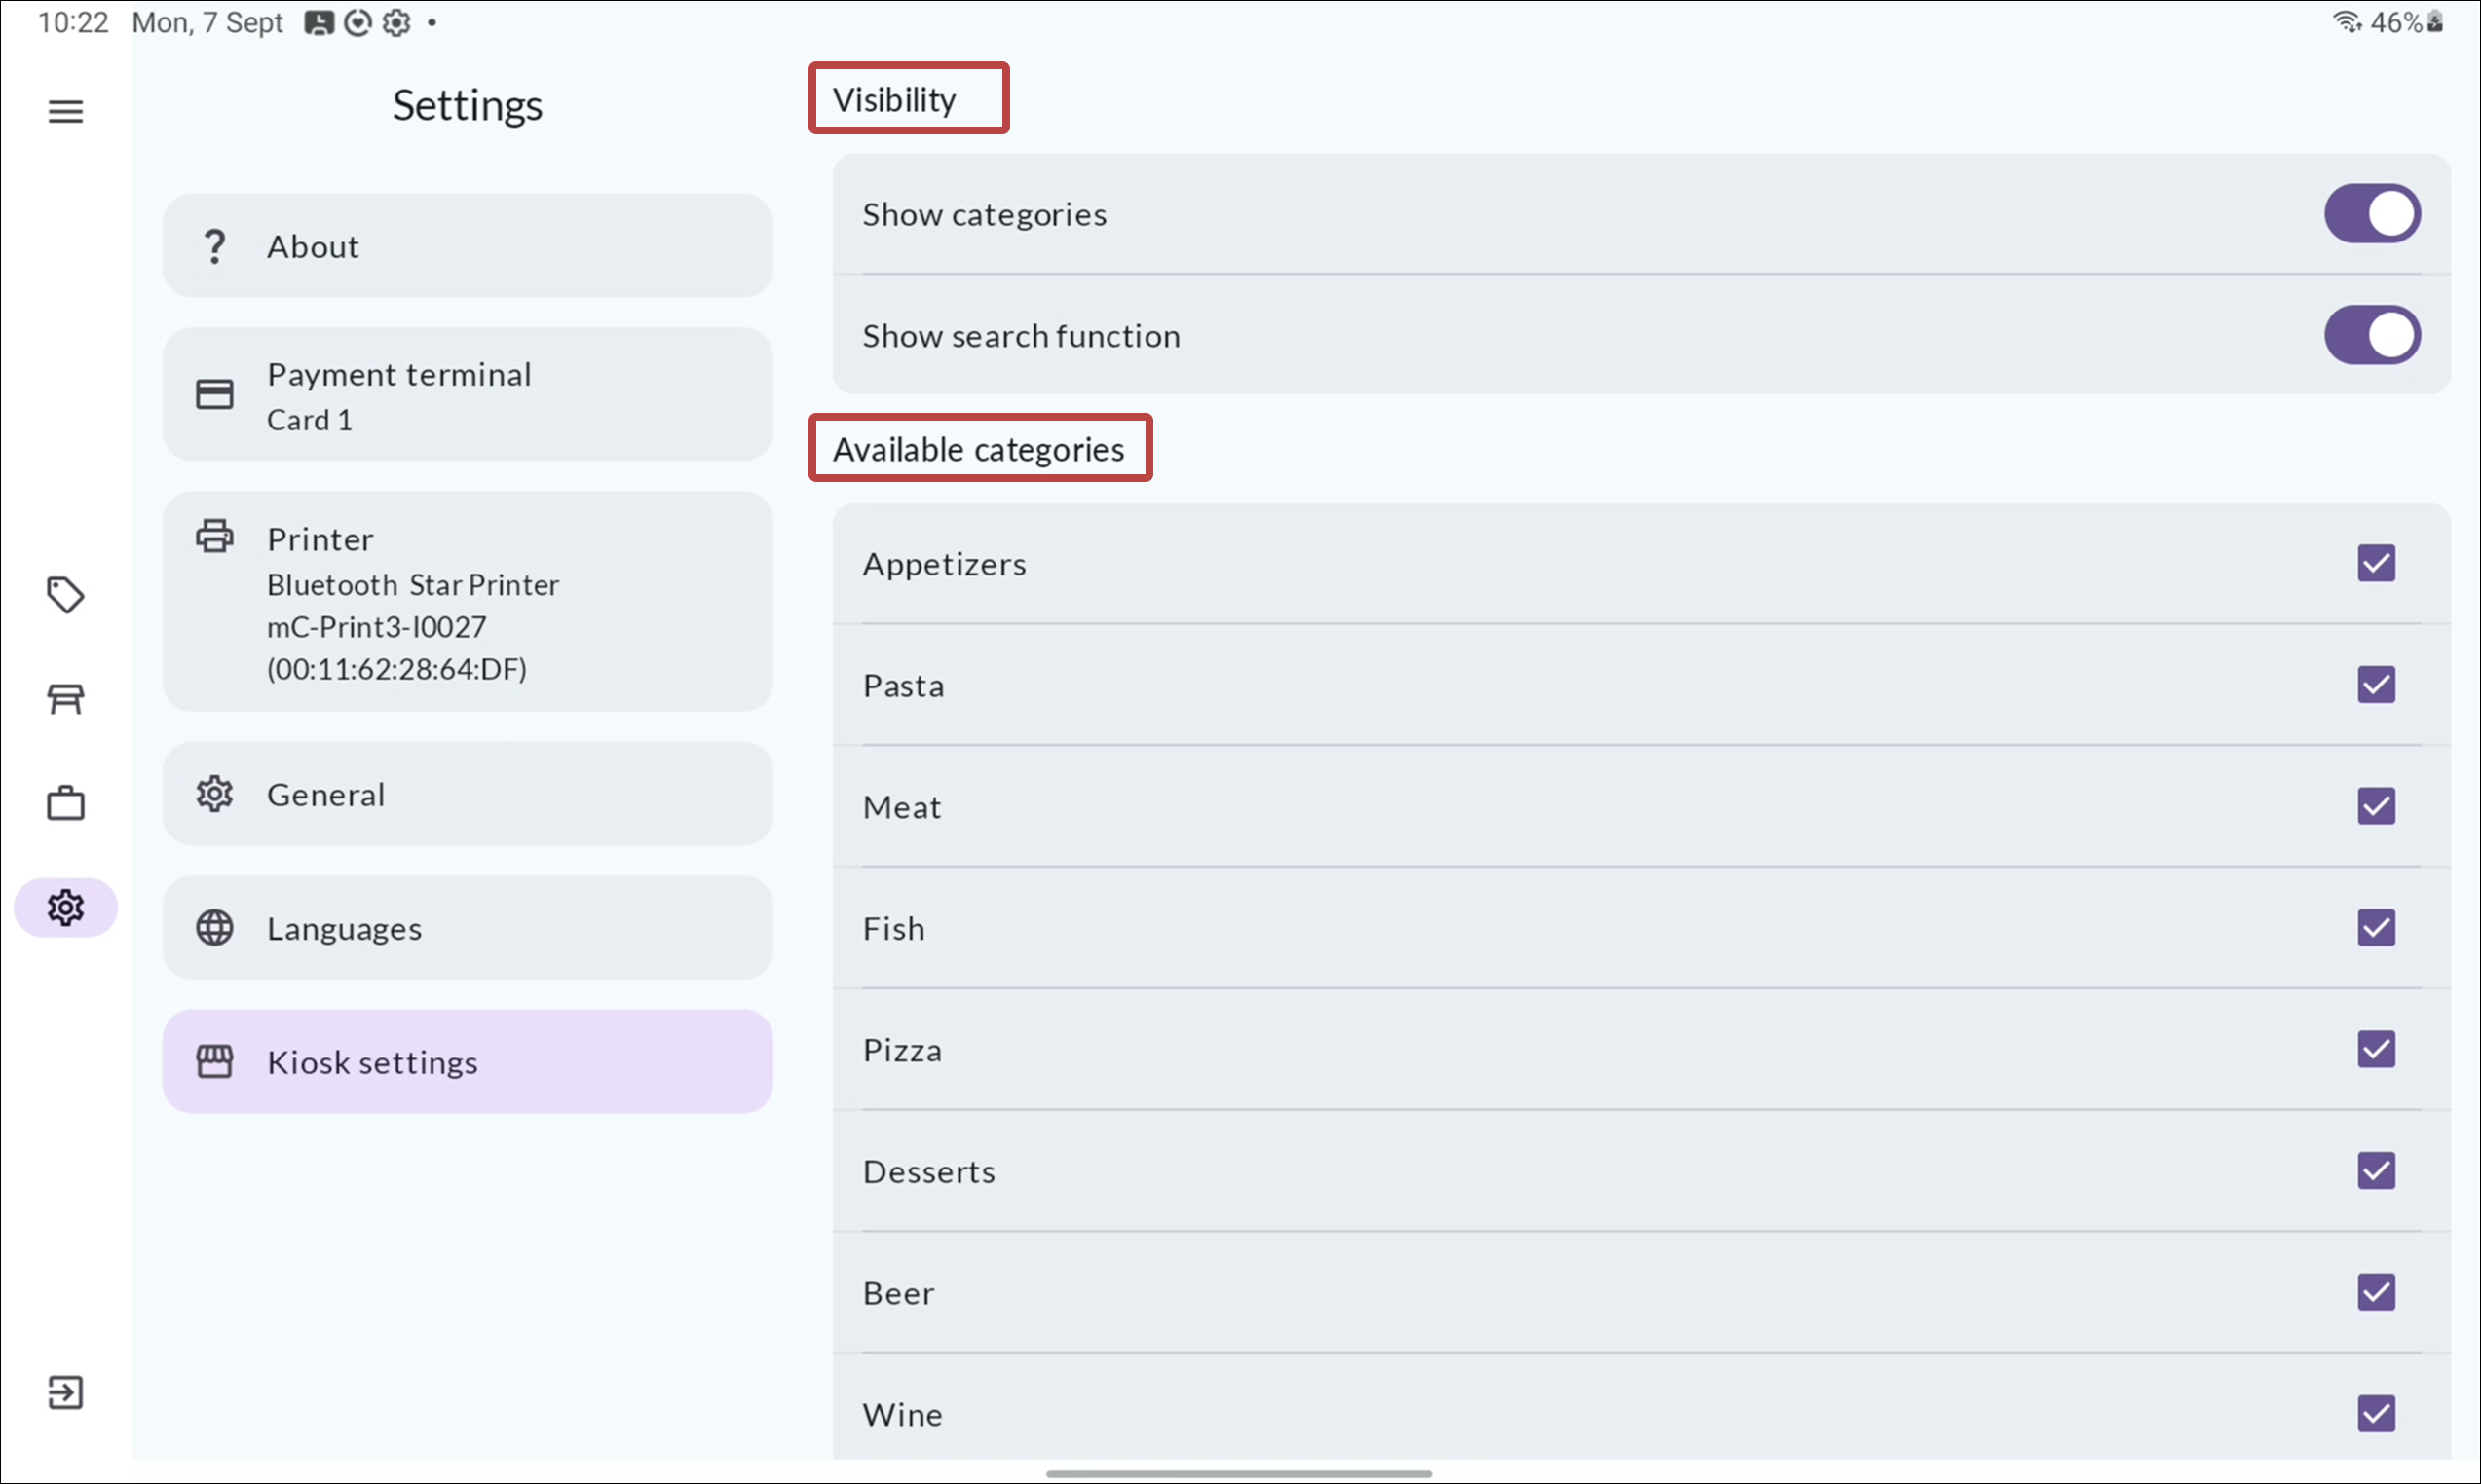The width and height of the screenshot is (2481, 1484).
Task: Click the printer icon in Printer card
Action: tap(214, 537)
